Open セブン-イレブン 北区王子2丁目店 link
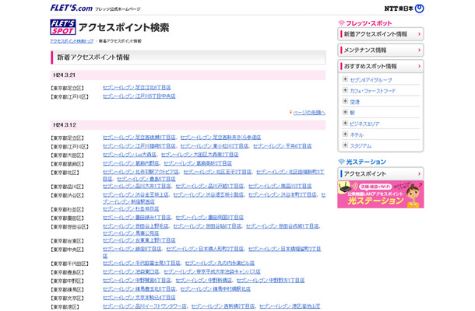475x311 pixels. pyautogui.click(x=217, y=172)
